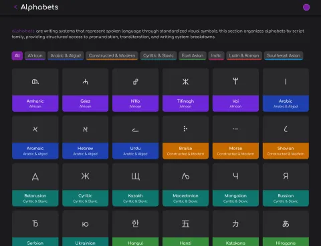Click the Hebrew blue label
Screen dimensions: 321x246
(86, 151)
